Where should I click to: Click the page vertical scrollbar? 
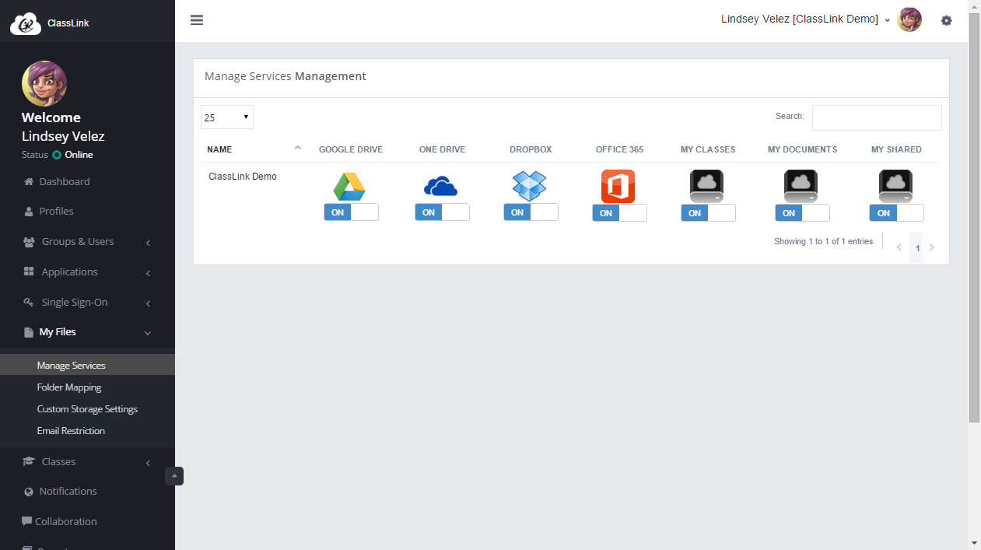(x=974, y=218)
